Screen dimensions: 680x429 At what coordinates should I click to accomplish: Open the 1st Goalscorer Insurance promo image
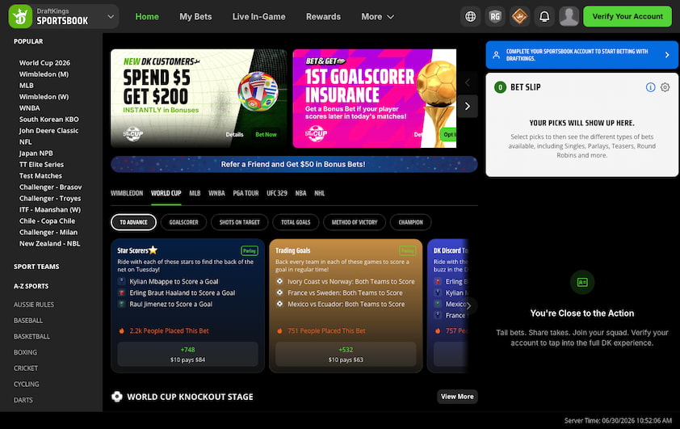(x=374, y=99)
